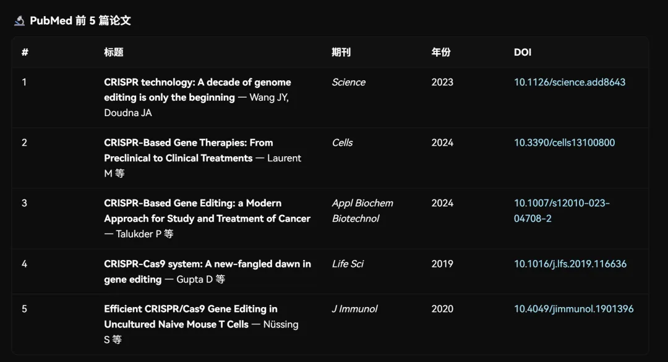Select the CRISPR technology decade of genome editing title
Screen dimensions: 668x362
tap(197, 90)
